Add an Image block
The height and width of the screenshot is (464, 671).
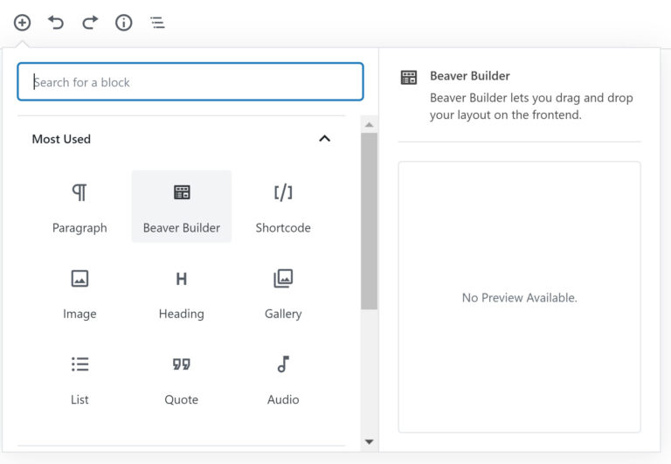point(80,293)
